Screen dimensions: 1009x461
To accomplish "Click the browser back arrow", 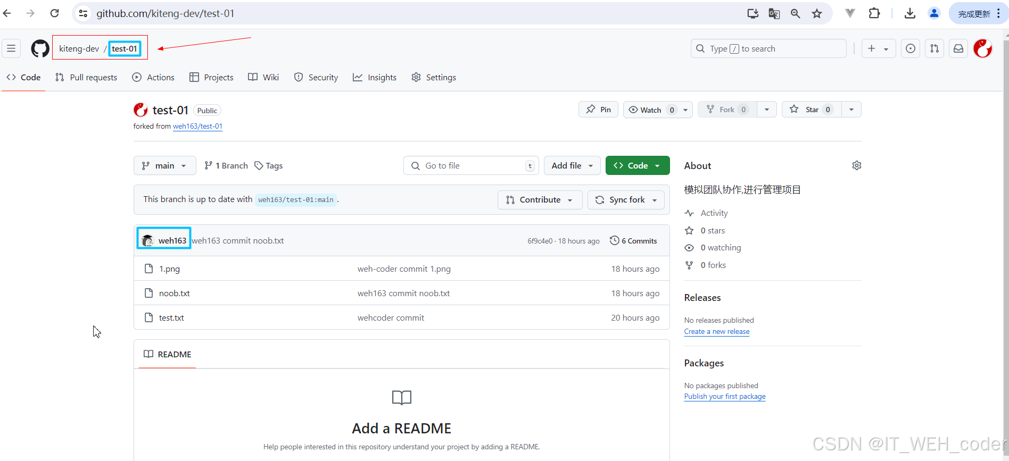I will [x=7, y=13].
